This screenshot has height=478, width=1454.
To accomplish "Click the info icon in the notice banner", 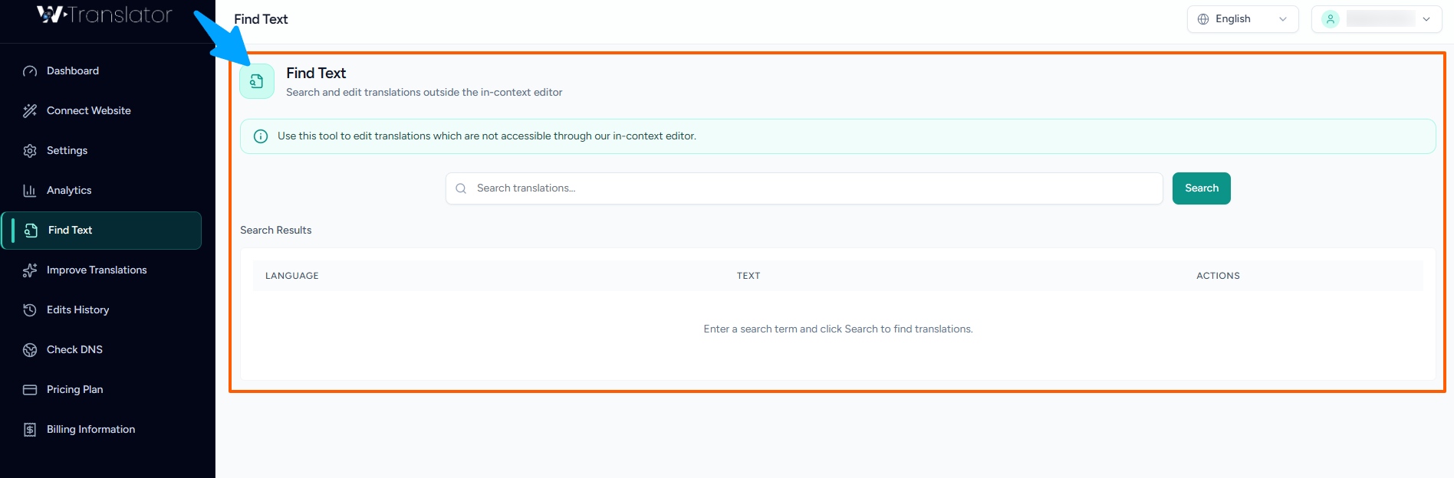I will (x=261, y=136).
